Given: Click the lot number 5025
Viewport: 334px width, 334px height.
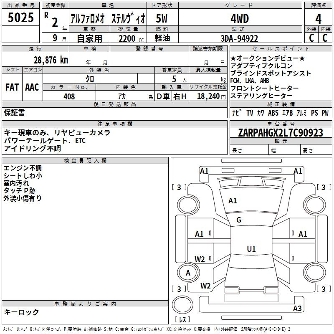Looking at the screenshot, I should 20,17.
